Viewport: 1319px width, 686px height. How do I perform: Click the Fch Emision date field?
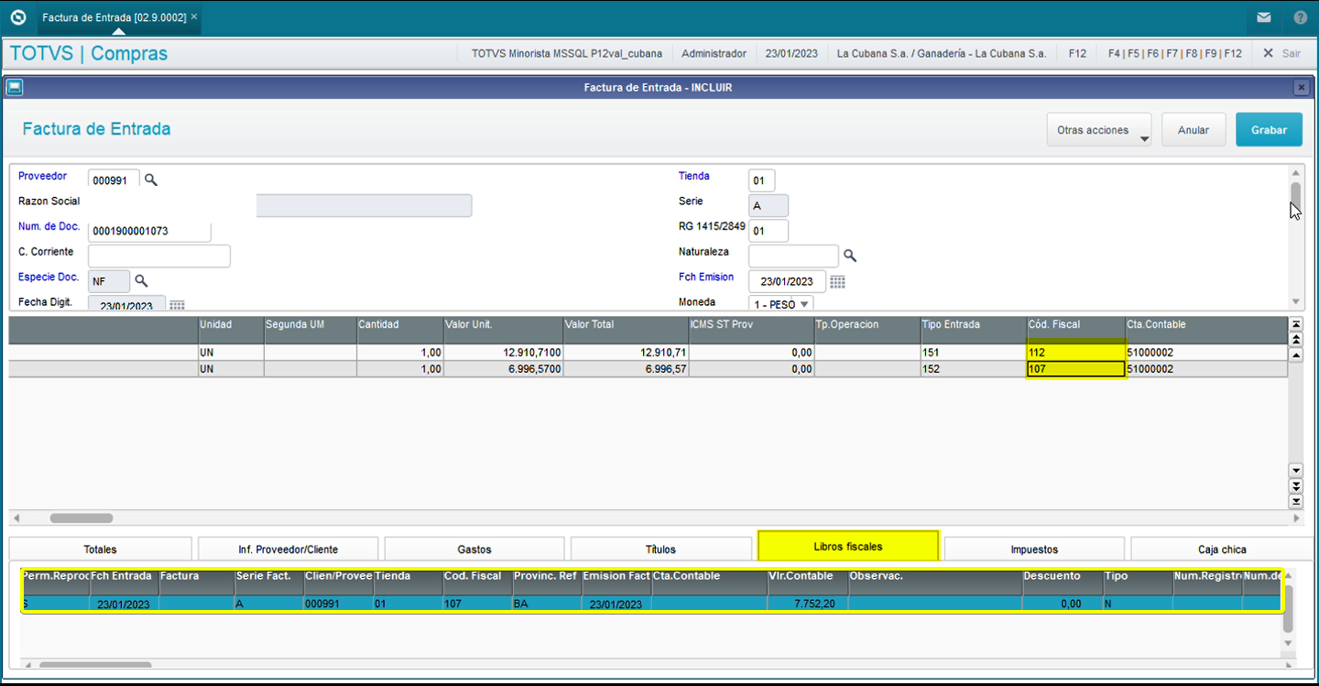[x=787, y=281]
